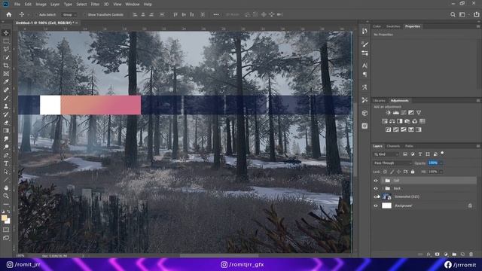Viewport: 482px width, 271px height.
Task: Expand the Back group folder
Action: [383, 188]
